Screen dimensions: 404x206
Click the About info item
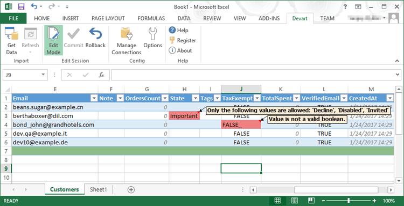180,50
